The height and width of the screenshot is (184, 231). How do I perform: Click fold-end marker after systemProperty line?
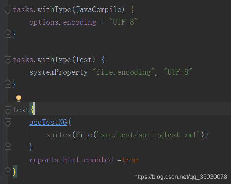[x=8, y=84]
